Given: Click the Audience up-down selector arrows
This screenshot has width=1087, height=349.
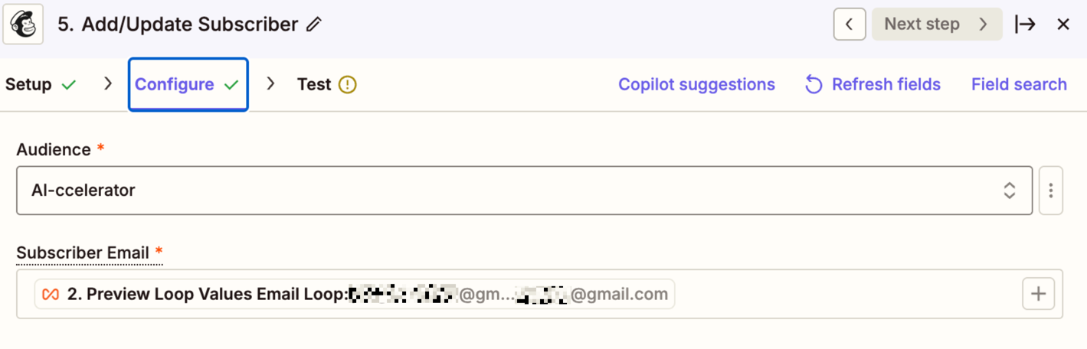Looking at the screenshot, I should pyautogui.click(x=1010, y=191).
